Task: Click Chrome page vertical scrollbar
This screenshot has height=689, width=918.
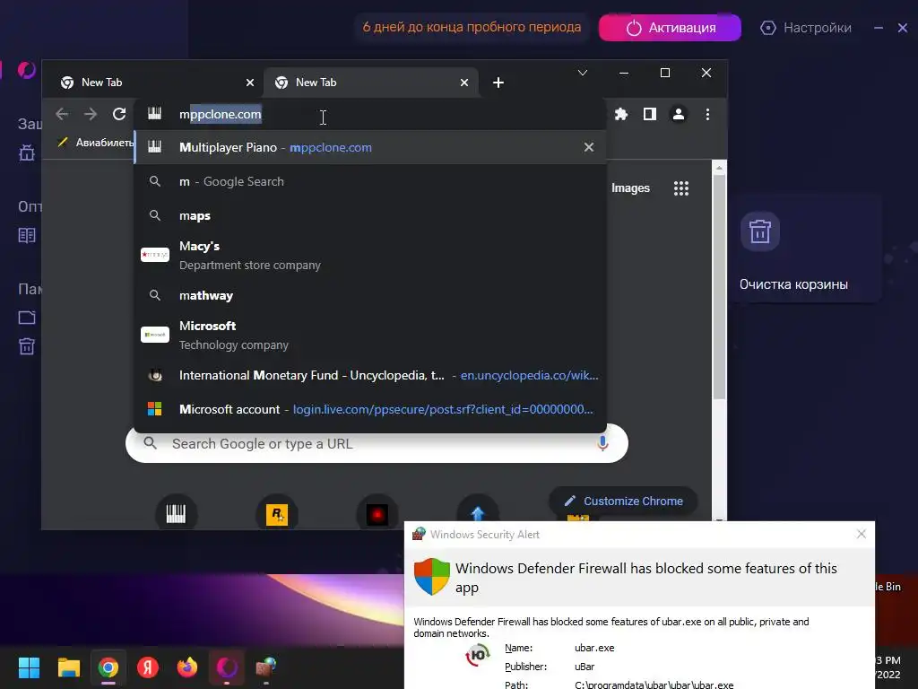Action: [719, 287]
